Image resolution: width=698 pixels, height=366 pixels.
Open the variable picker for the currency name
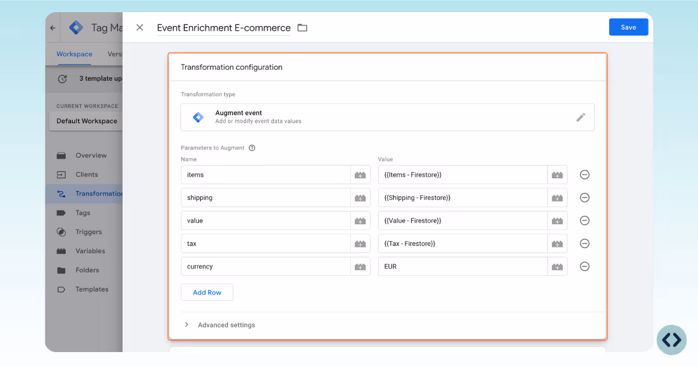tap(360, 267)
